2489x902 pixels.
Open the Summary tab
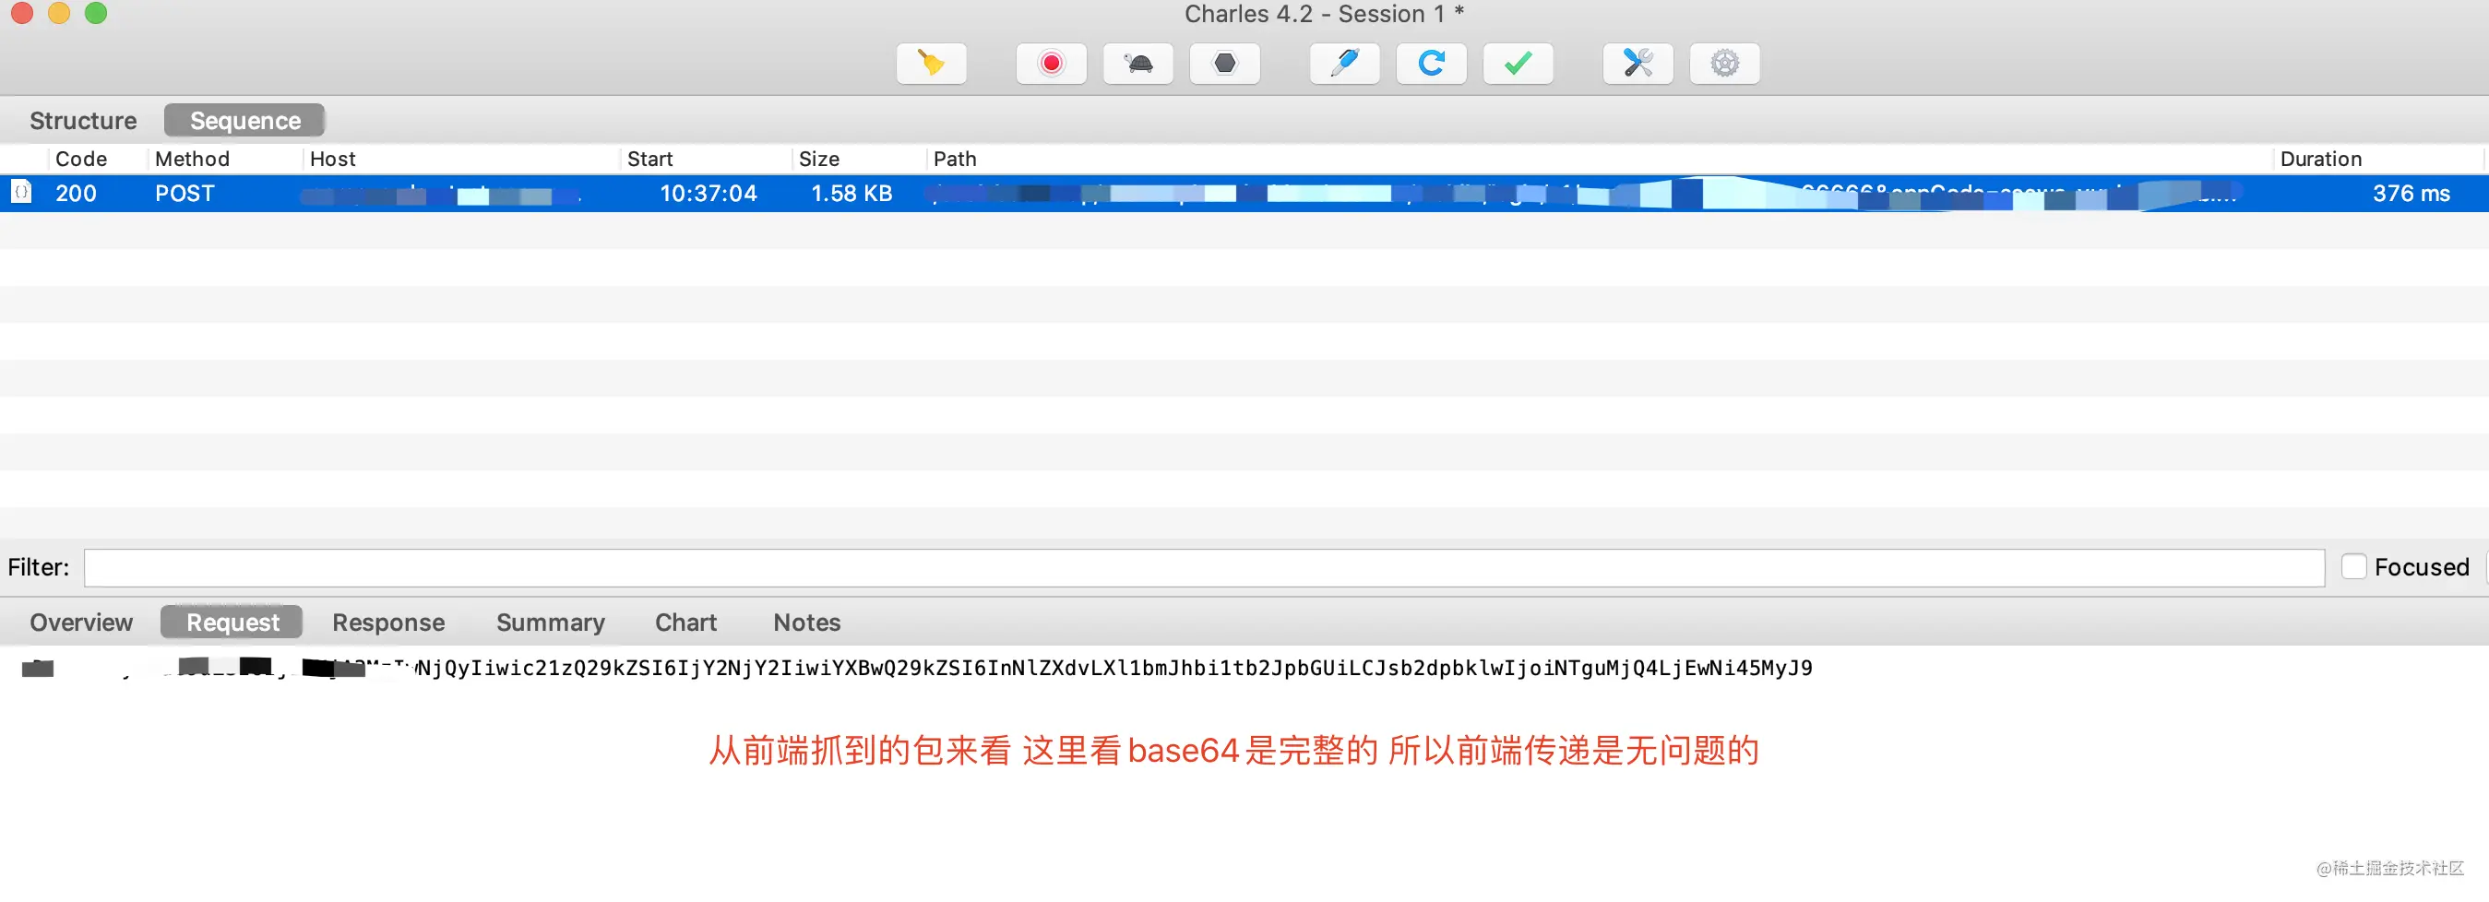tap(551, 622)
